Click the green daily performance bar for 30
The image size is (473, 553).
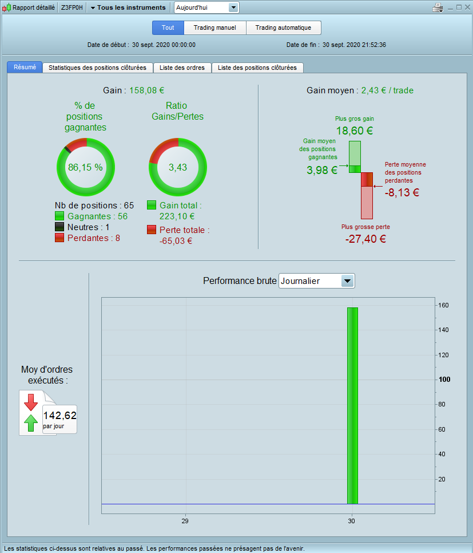pyautogui.click(x=352, y=405)
